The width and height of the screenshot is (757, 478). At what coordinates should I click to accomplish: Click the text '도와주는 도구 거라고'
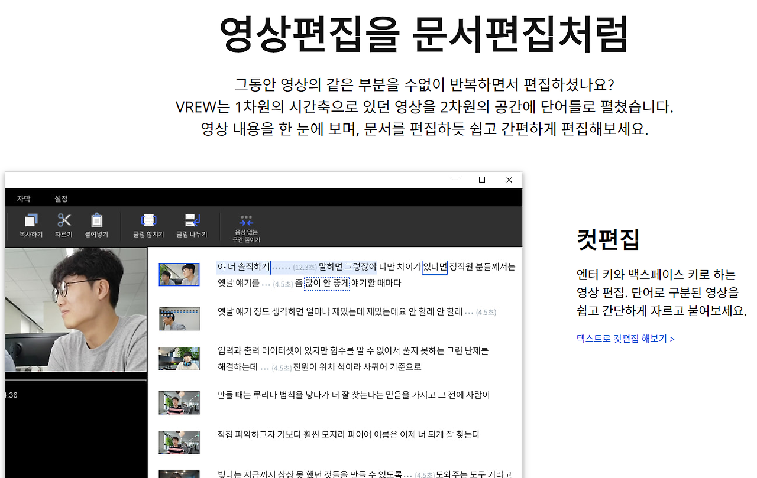(474, 474)
